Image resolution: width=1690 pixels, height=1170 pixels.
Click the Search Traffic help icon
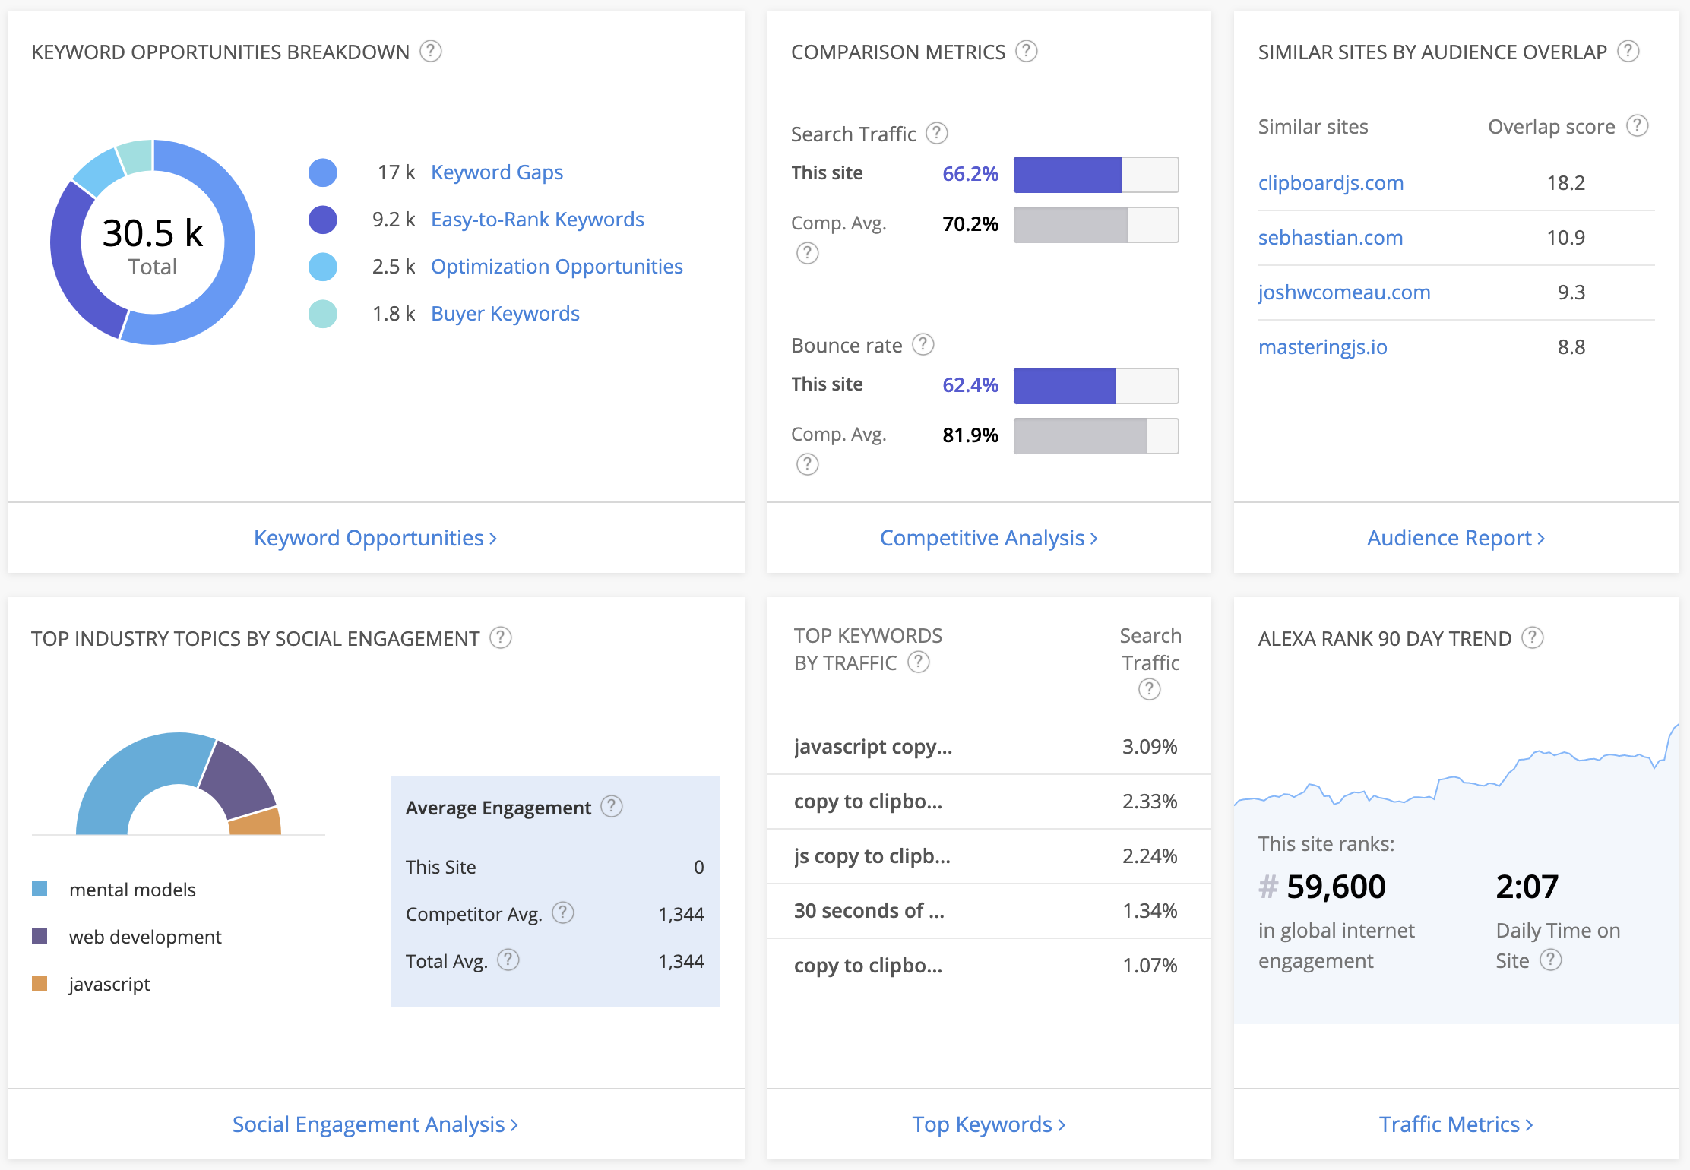937,133
